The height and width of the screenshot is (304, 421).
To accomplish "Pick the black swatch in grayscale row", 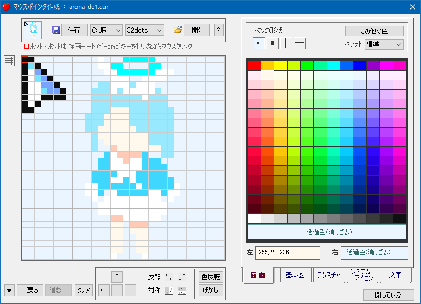I will pyautogui.click(x=399, y=218).
